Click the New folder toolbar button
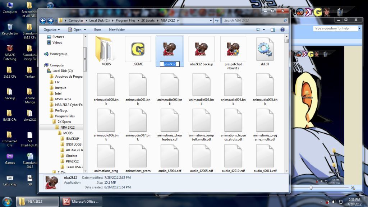This screenshot has height=207, width=368. coord(117,29)
